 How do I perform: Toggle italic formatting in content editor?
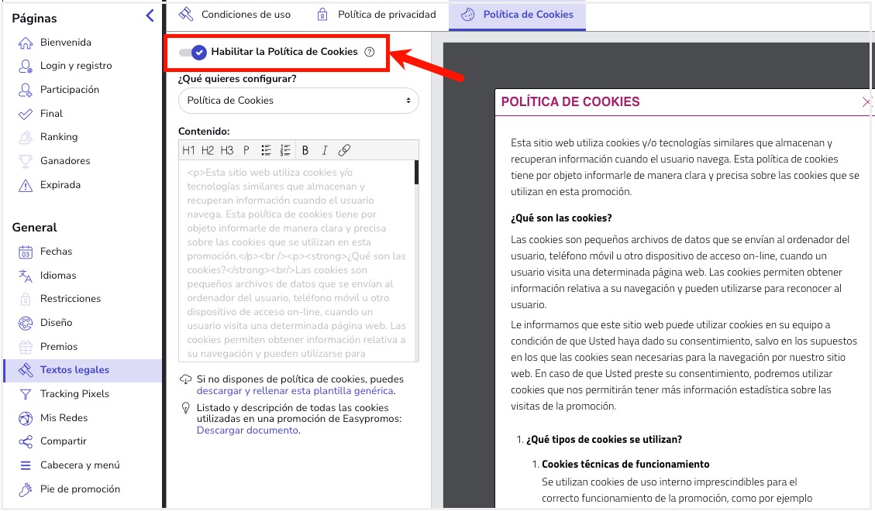[x=325, y=150]
